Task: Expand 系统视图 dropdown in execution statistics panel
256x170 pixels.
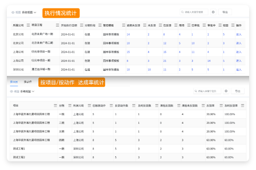Action: pos(29,12)
